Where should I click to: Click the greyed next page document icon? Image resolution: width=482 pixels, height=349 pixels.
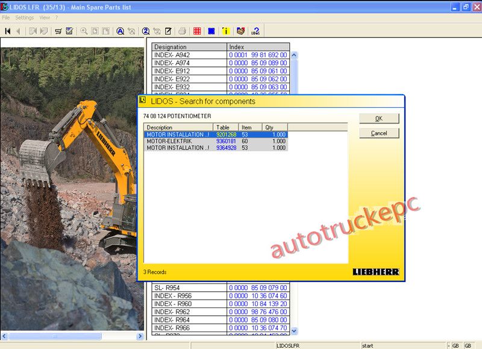click(44, 31)
